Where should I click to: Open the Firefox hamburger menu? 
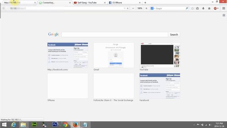pos(224,9)
